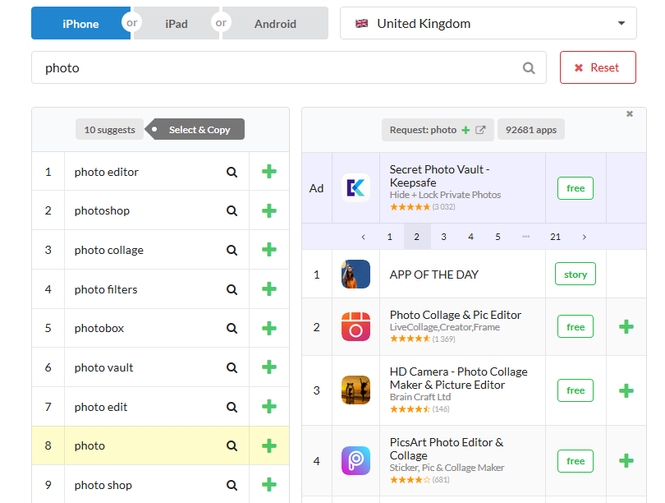Jump to results page 21

point(556,237)
